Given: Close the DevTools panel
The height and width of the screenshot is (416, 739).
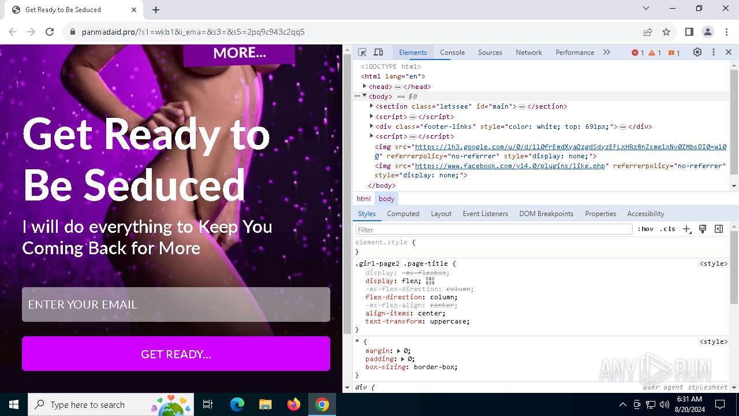Looking at the screenshot, I should point(729,52).
